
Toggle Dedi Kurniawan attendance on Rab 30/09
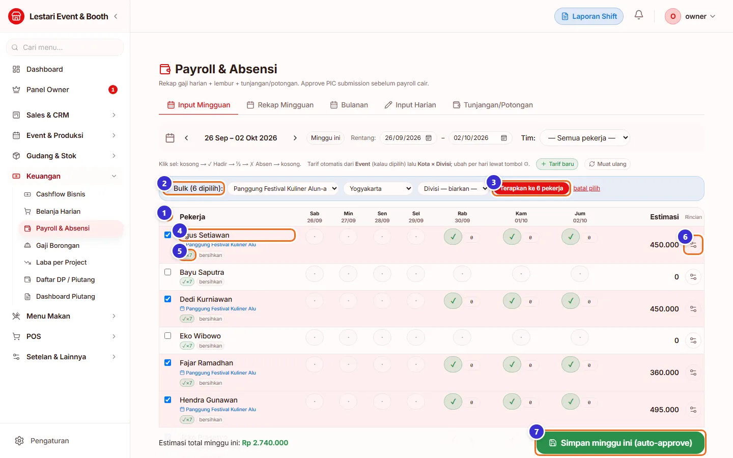pos(453,301)
